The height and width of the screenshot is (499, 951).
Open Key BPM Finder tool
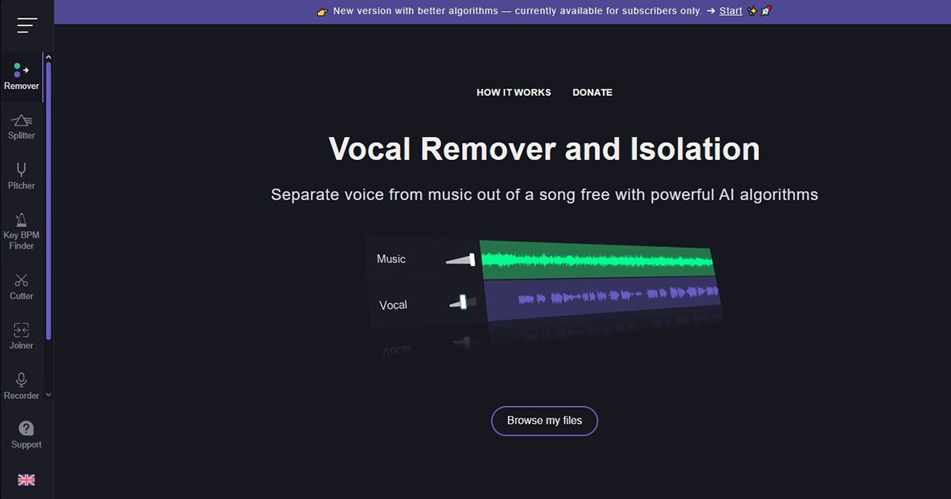pos(21,230)
